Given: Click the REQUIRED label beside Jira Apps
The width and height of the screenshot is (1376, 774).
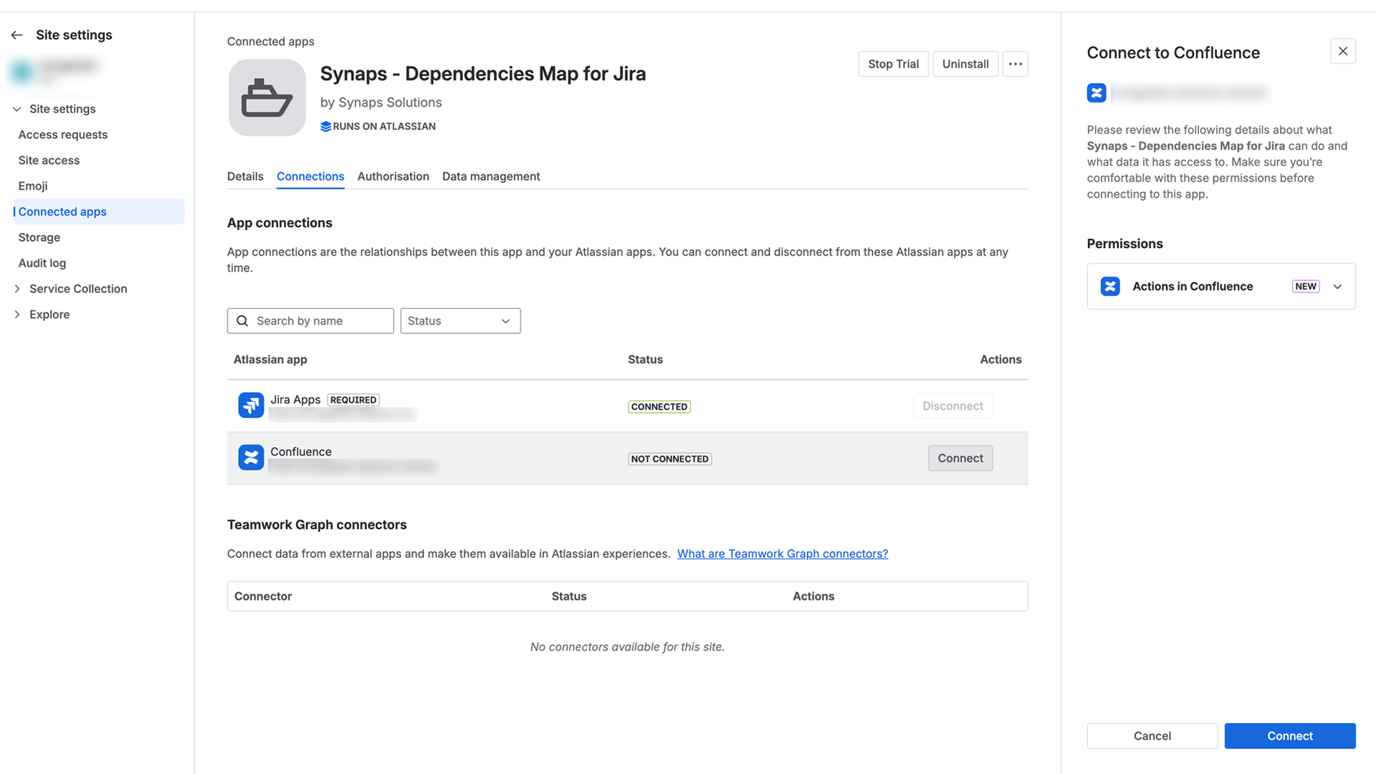Looking at the screenshot, I should pos(353,400).
